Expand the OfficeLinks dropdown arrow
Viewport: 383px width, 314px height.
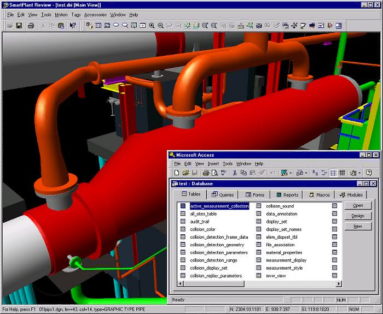pyautogui.click(x=291, y=173)
